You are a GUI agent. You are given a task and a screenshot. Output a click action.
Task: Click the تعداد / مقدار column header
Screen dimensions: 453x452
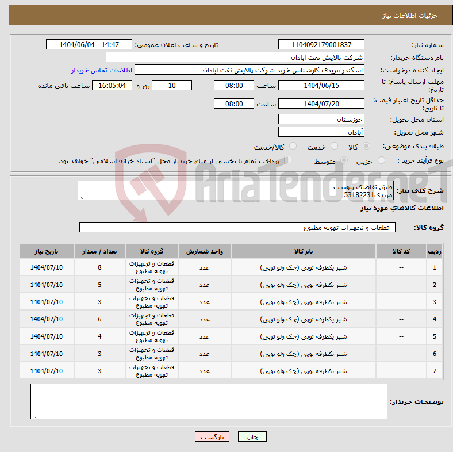click(x=99, y=251)
